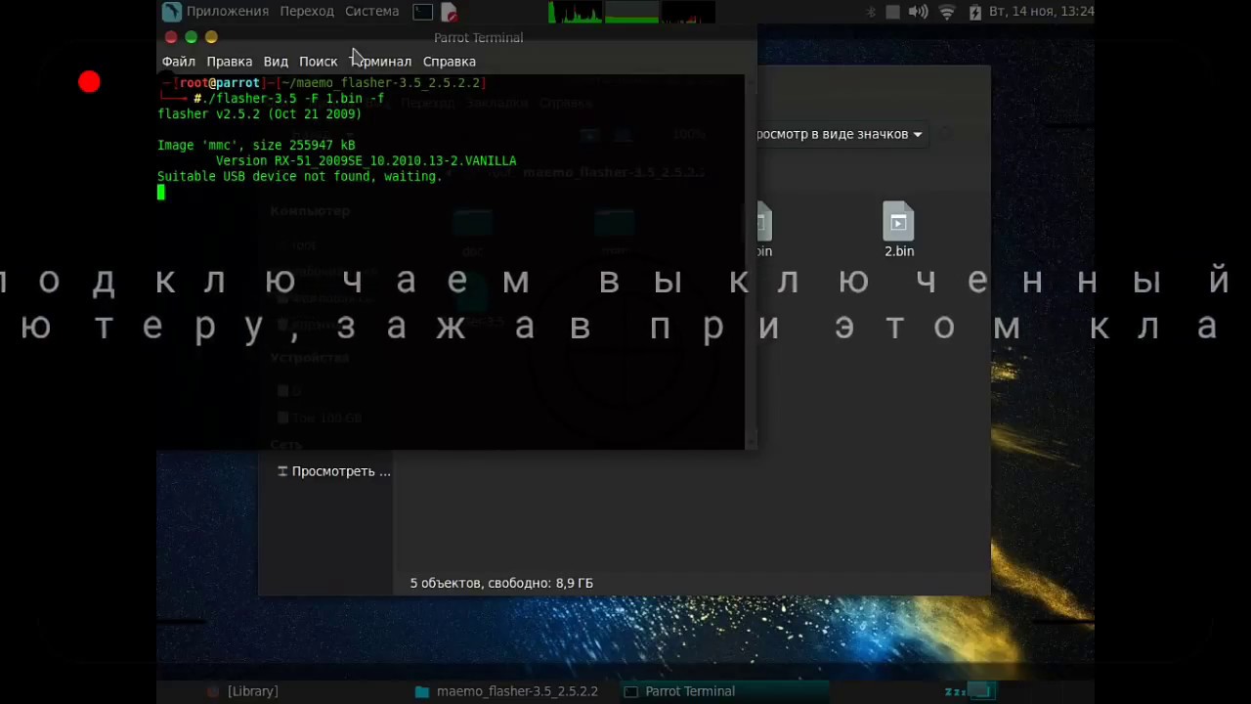Click green window button of Parrot Terminal
This screenshot has height=704, width=1251.
click(x=192, y=37)
